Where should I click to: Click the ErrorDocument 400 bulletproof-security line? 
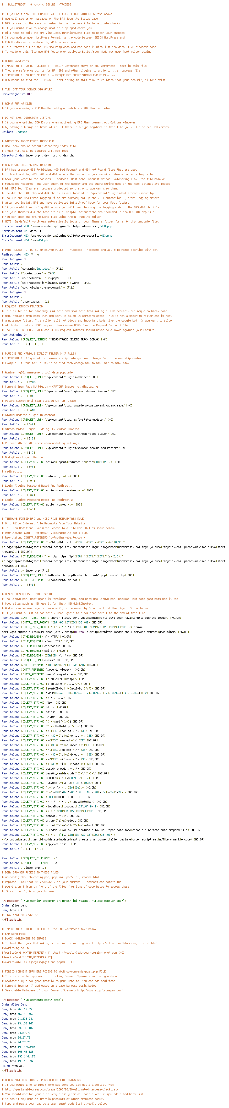tap(57, 226)
